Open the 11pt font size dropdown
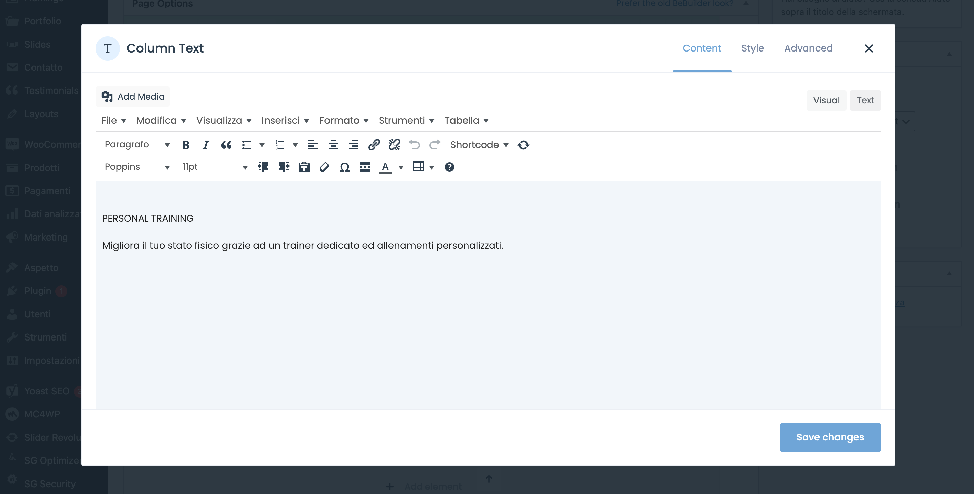 point(215,167)
